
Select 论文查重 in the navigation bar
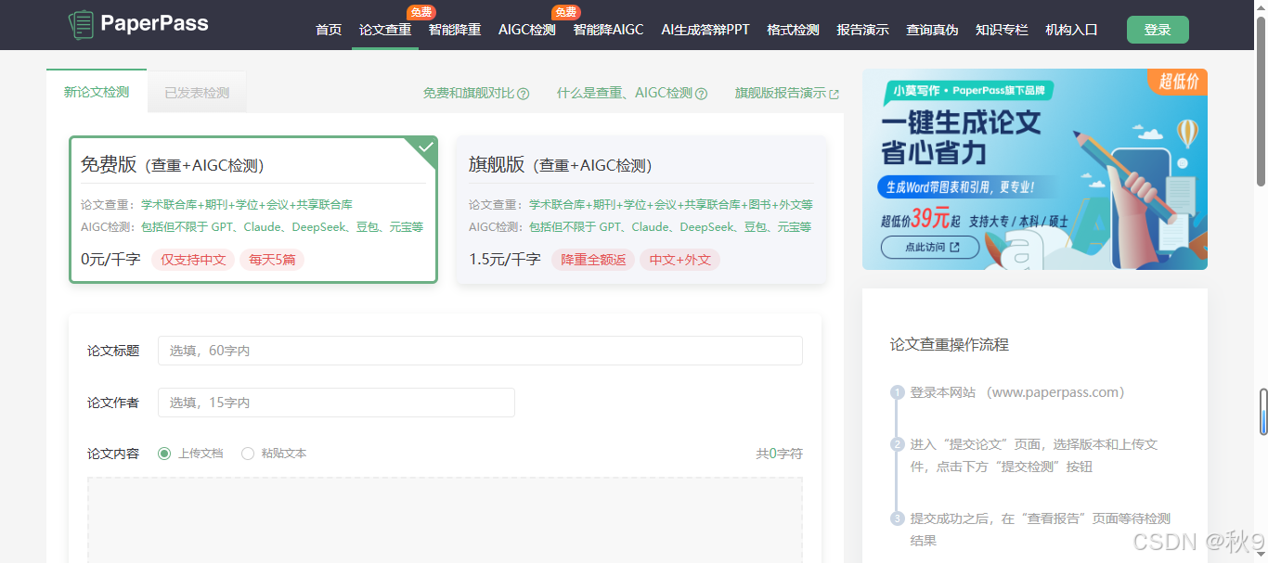point(385,30)
